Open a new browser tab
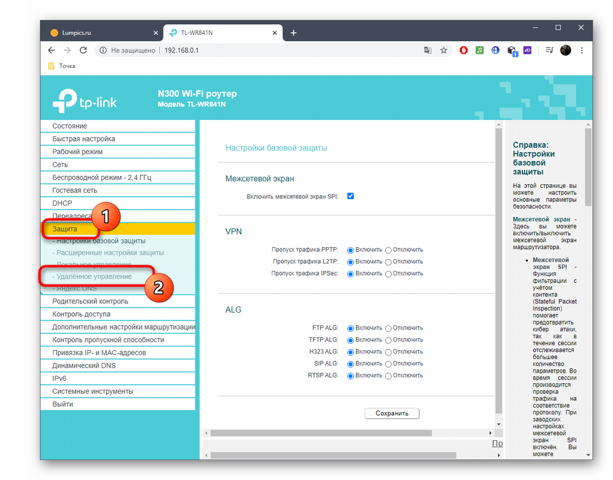 (x=293, y=32)
